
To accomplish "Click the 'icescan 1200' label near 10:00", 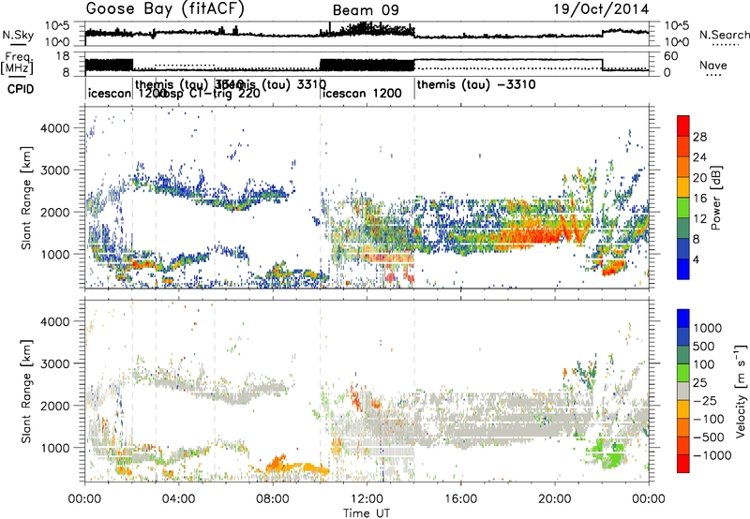I will coord(362,93).
